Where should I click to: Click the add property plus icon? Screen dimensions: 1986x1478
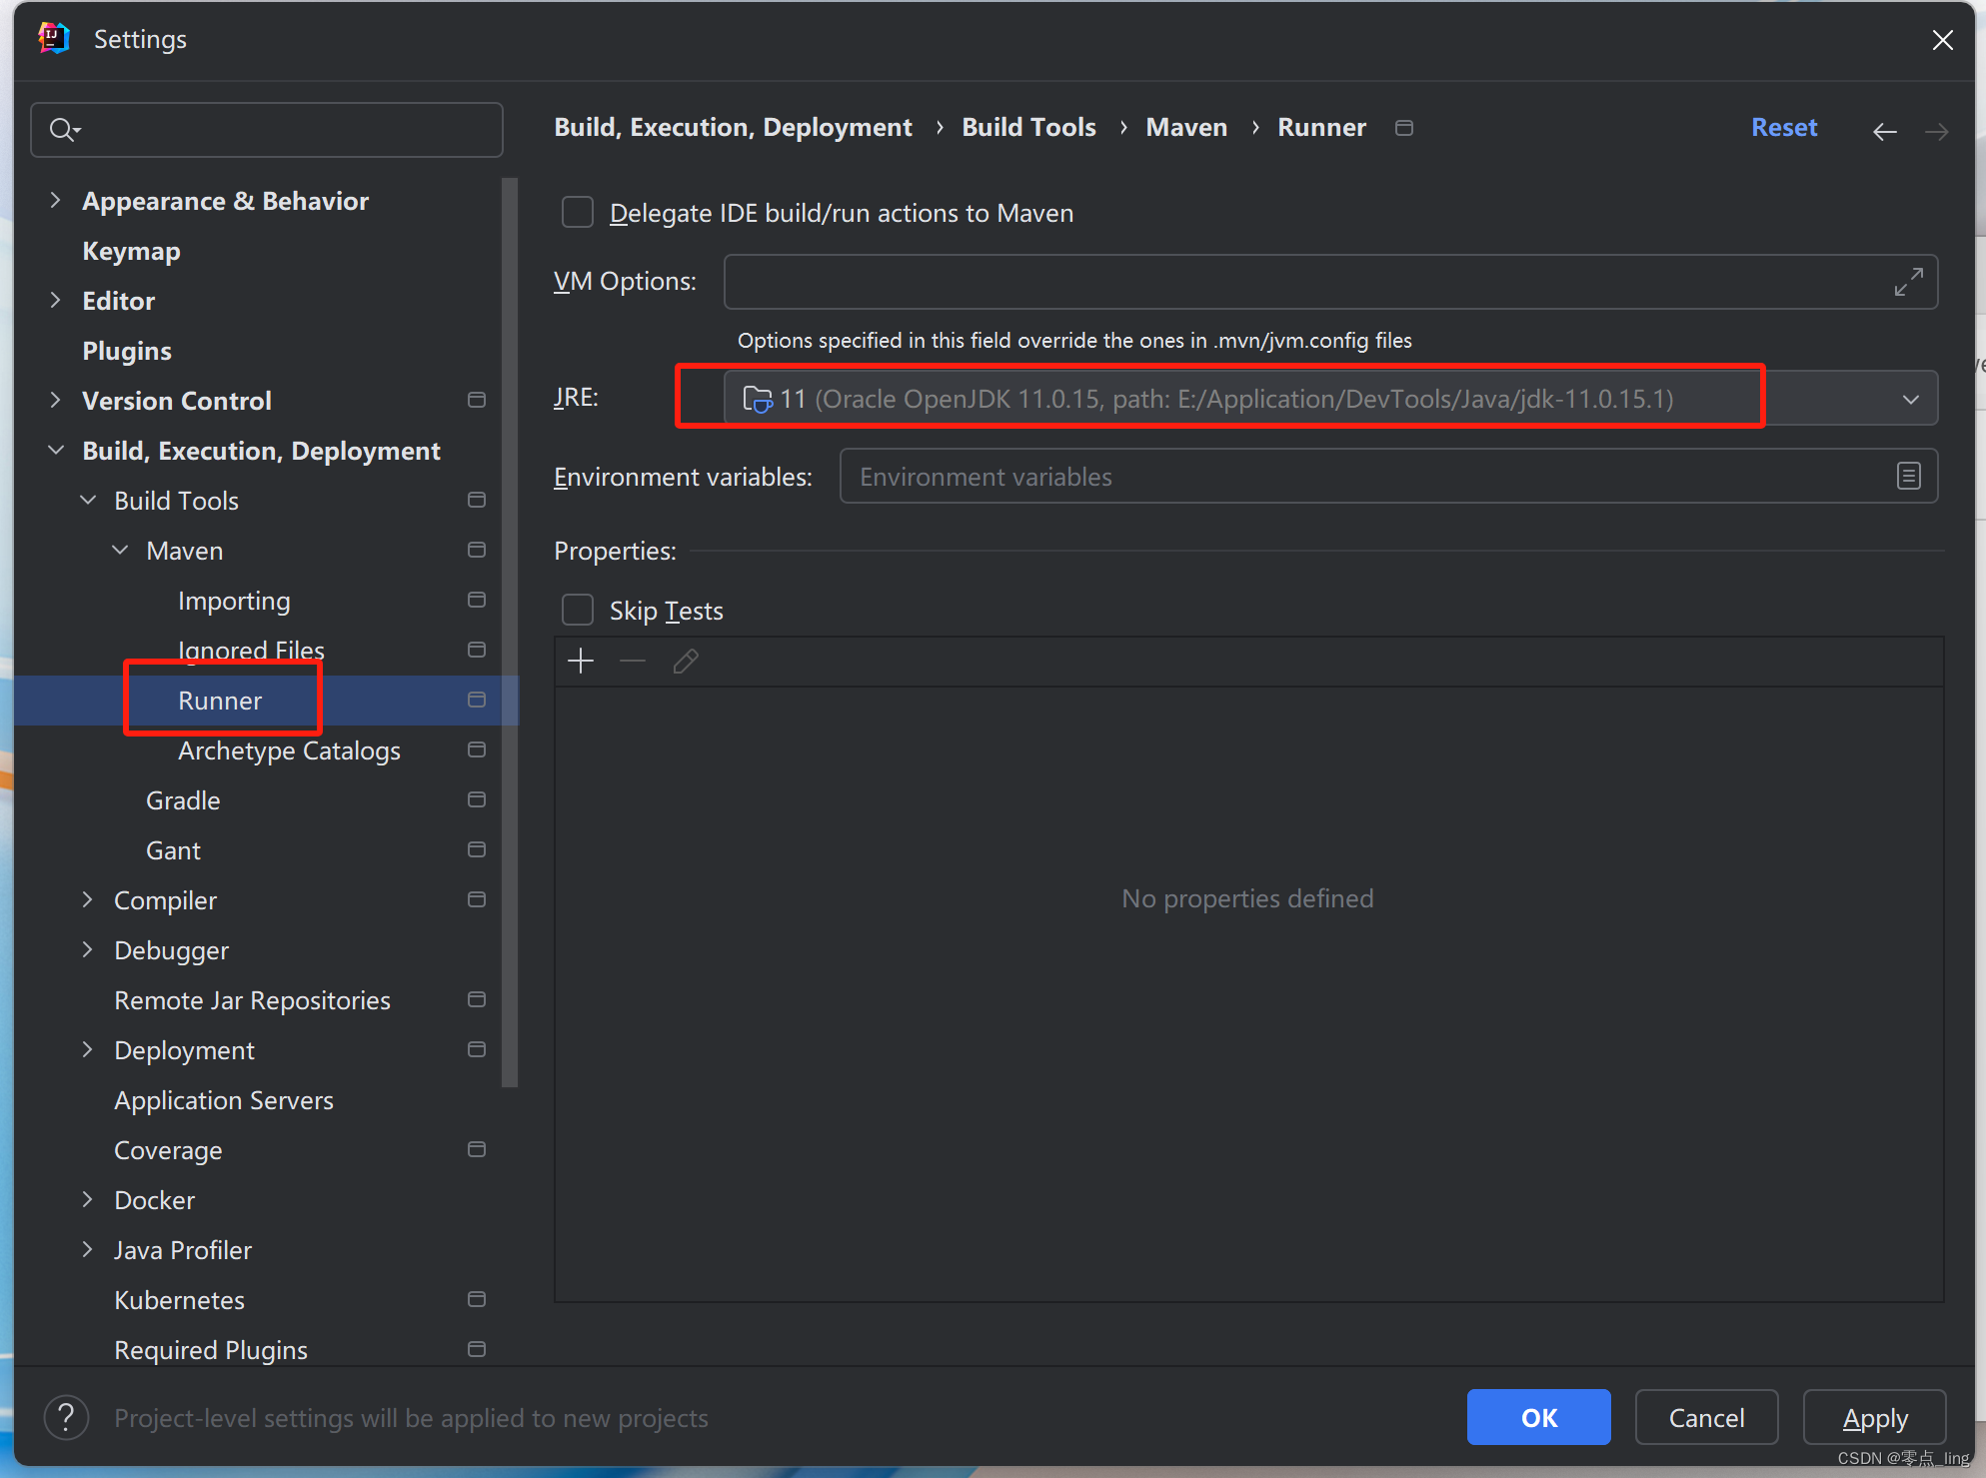pos(581,662)
